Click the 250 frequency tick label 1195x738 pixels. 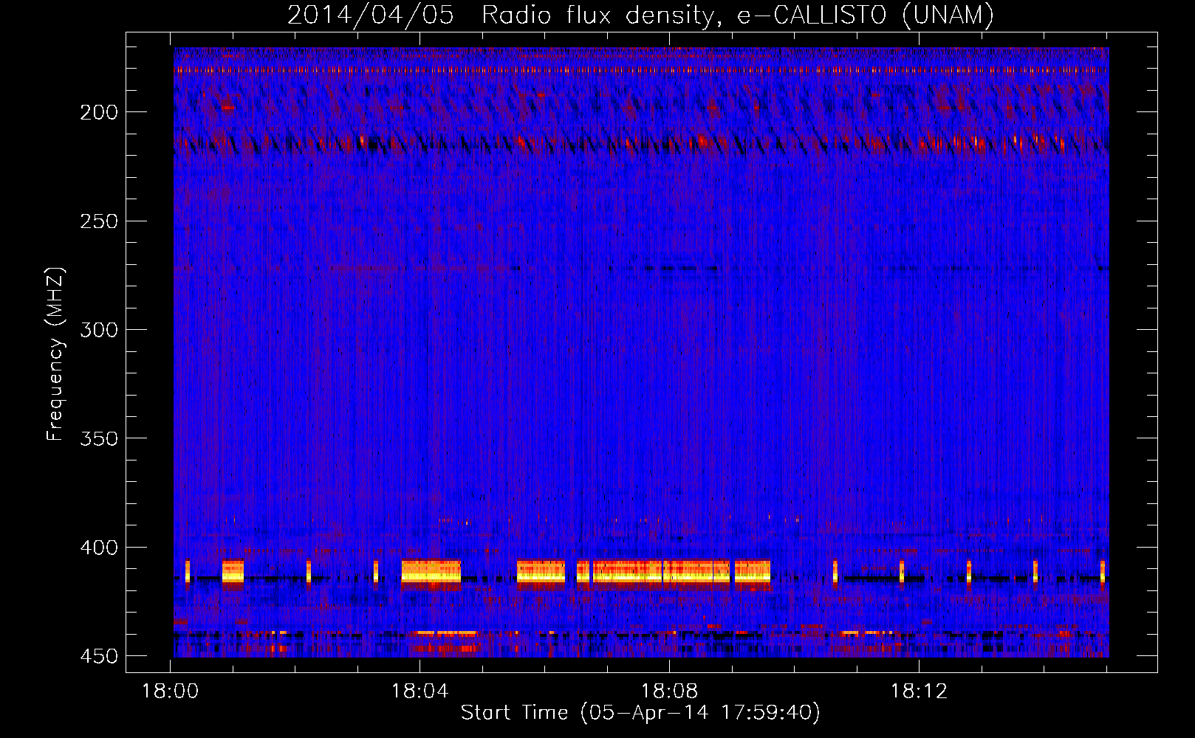[x=99, y=221]
